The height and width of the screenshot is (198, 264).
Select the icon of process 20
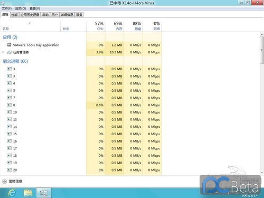pos(10,170)
